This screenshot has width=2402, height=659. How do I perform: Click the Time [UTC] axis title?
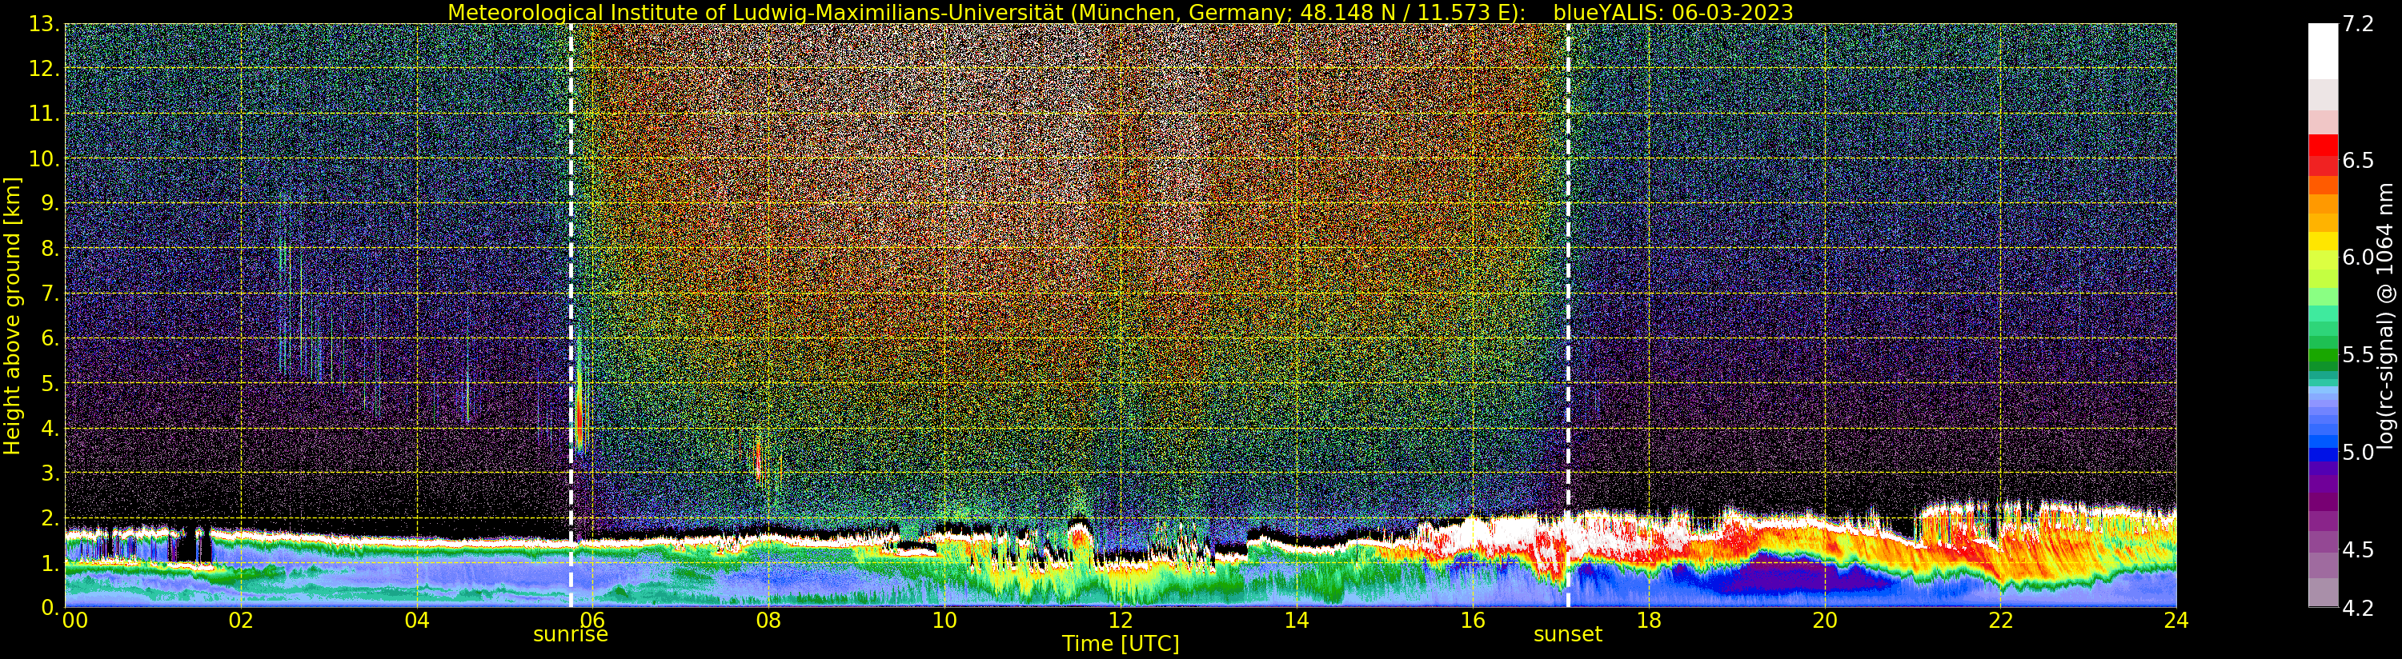tap(1120, 644)
